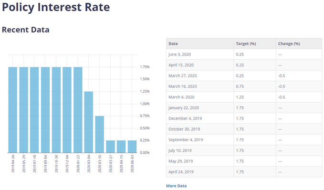
Task: Click the 1.00% y-axis label
Action: tap(145, 104)
